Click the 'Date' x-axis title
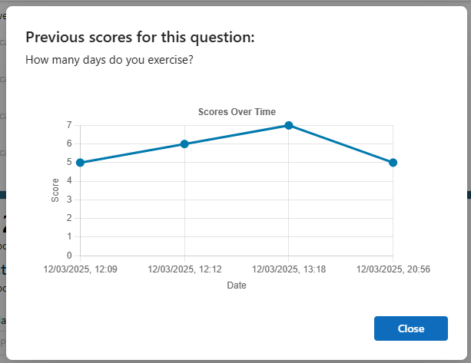Image resolution: width=471 pixels, height=363 pixels. tap(237, 285)
